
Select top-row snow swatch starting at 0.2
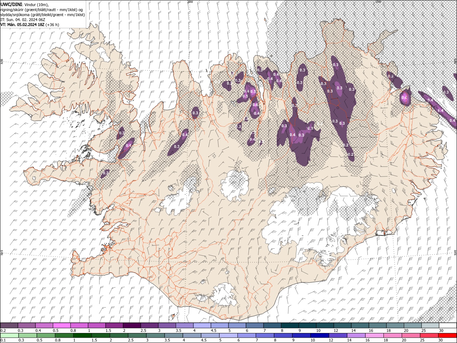click(9, 325)
